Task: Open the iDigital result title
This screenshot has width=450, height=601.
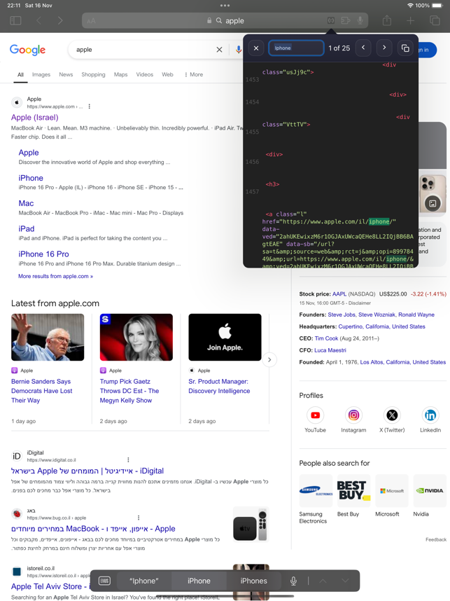Action: [87, 471]
